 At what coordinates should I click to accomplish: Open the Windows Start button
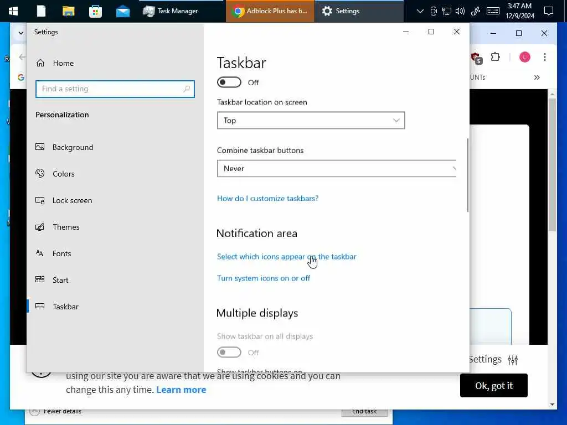pyautogui.click(x=13, y=11)
